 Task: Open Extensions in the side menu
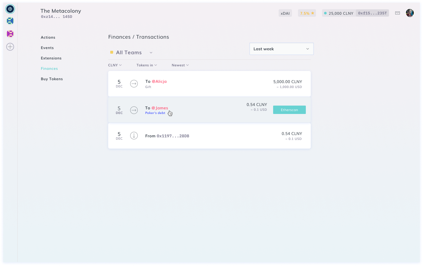point(51,58)
